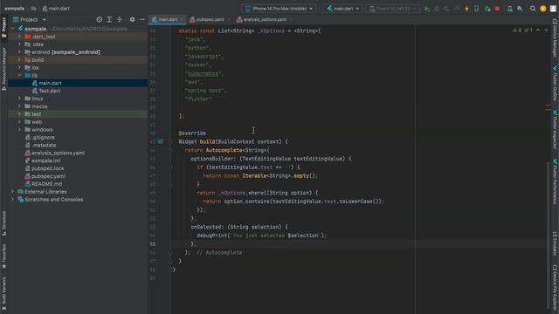Image resolution: width=559 pixels, height=314 pixels.
Task: Click the override gutter icon beside build method
Action: [x=161, y=141]
